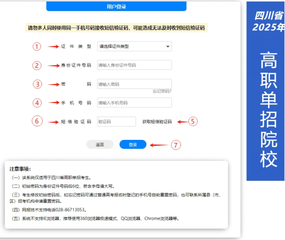
Task: Click the 手机号码 input field
Action: (134, 103)
